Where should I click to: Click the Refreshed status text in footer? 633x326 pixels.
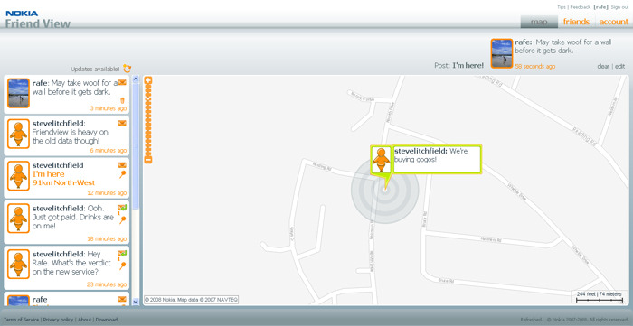pos(532,320)
